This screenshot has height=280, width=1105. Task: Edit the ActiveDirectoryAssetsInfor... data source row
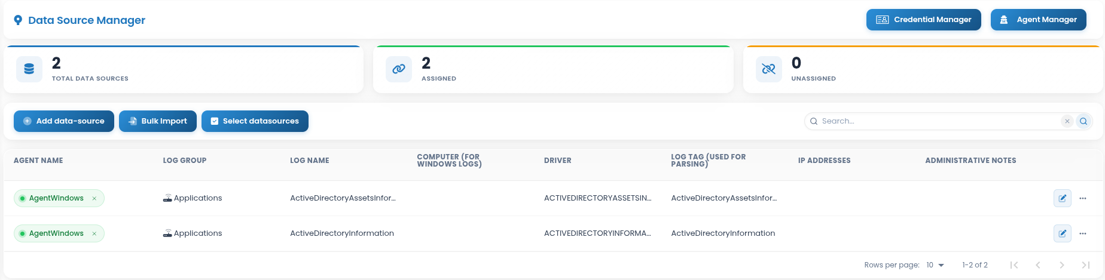tap(1063, 198)
